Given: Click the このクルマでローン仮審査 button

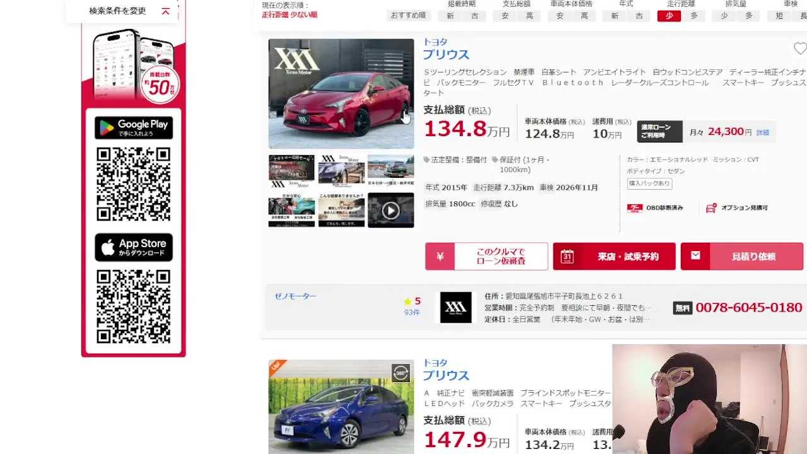Looking at the screenshot, I should [487, 257].
